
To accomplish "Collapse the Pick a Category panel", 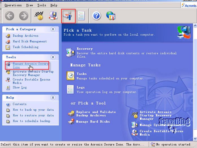I will (x=53, y=29).
